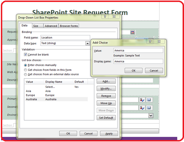The height and width of the screenshot is (142, 184).
Task: Click the Display Name column header
Action: (58, 82)
